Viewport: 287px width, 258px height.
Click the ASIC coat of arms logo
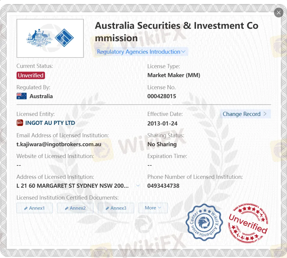pos(39,36)
